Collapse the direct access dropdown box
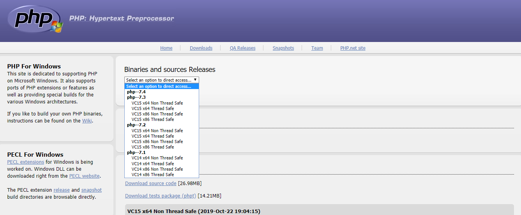This screenshot has height=215, width=521. (x=162, y=80)
